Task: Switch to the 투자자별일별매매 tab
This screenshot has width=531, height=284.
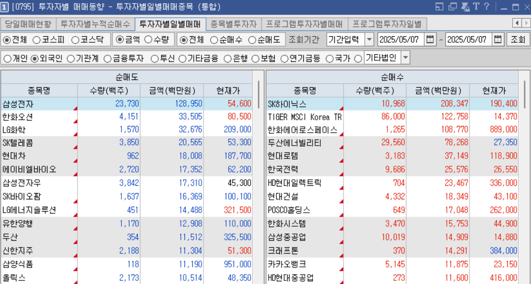Action: tap(170, 24)
